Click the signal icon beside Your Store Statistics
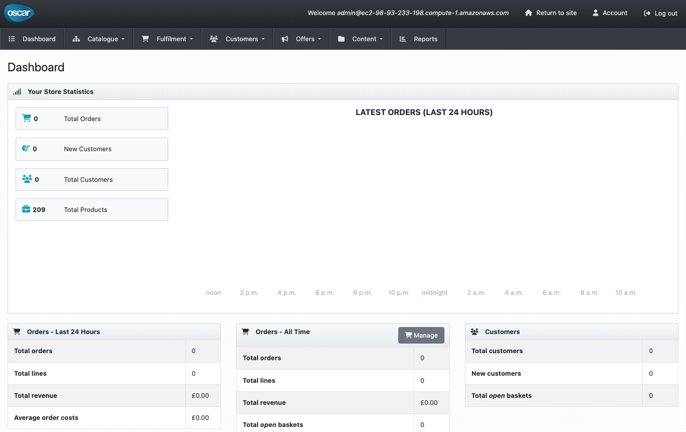Viewport: 686px width, 432px height. point(17,92)
